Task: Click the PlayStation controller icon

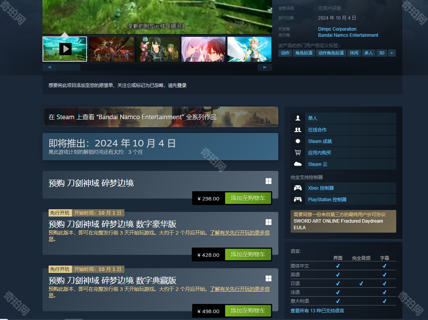Action: pos(298,200)
